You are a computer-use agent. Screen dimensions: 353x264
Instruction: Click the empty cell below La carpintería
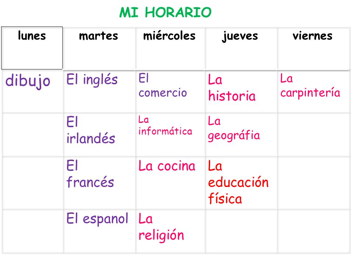point(313,135)
